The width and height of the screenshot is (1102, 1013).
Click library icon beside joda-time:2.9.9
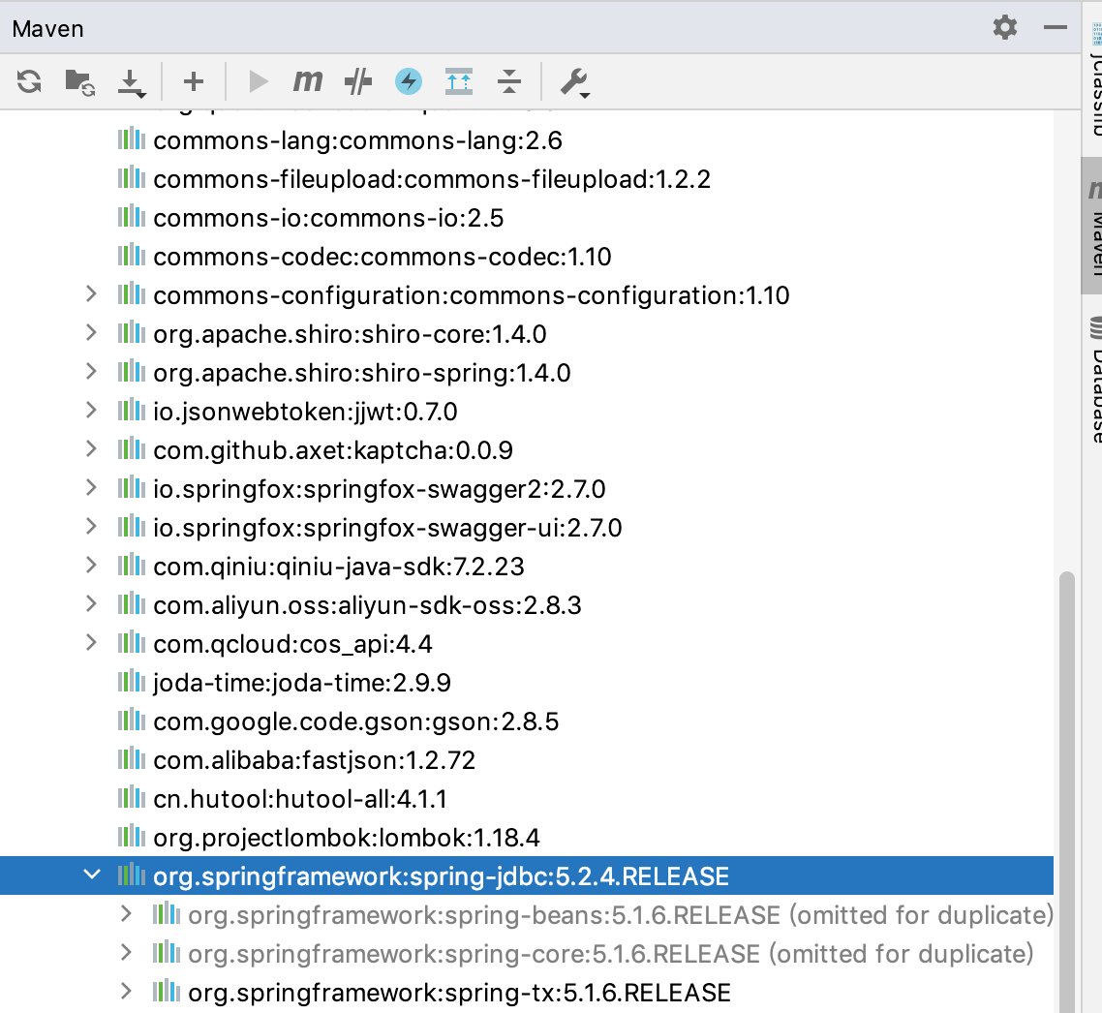click(x=132, y=681)
